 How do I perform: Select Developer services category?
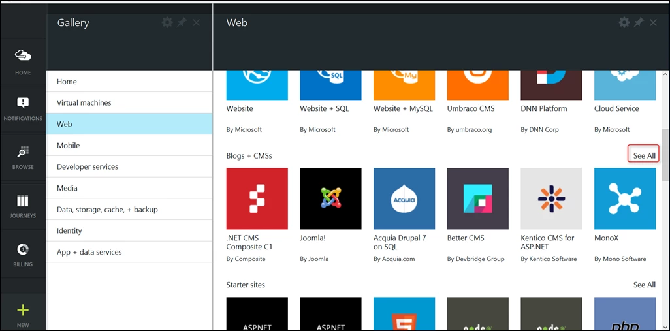(x=129, y=166)
